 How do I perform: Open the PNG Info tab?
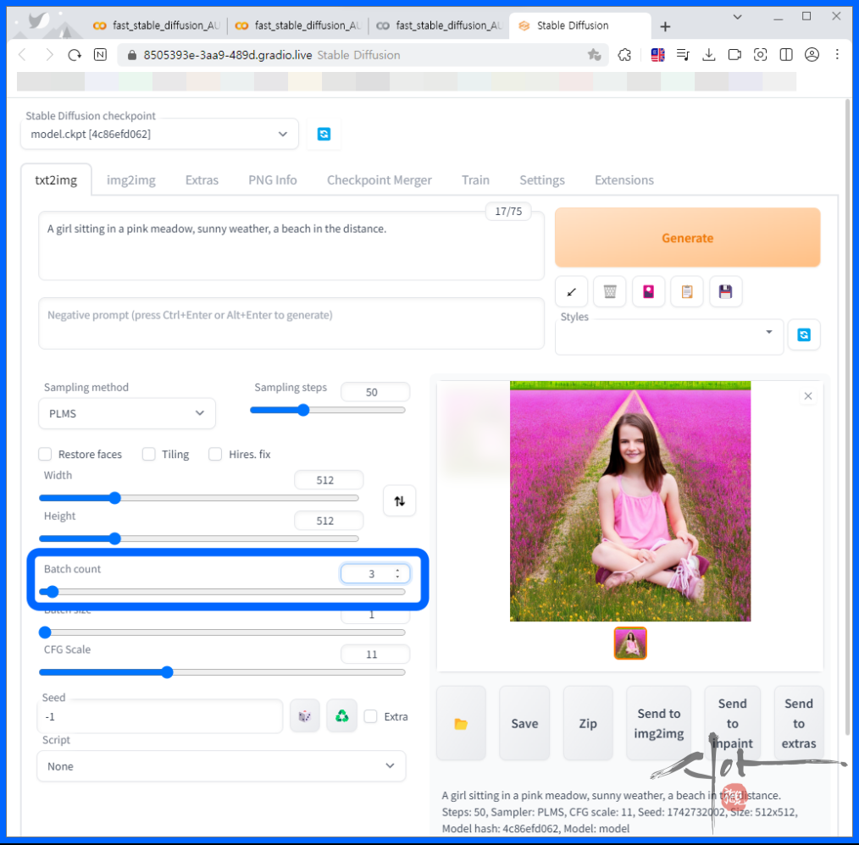point(272,180)
